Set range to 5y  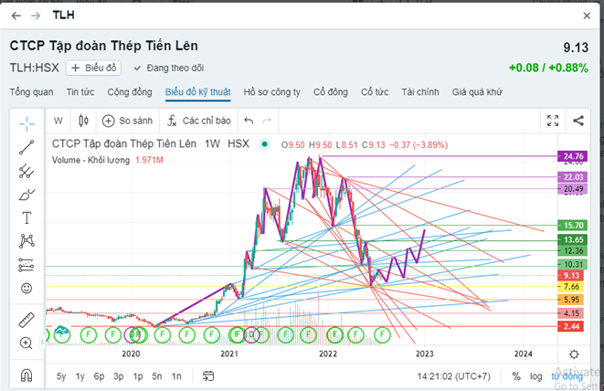click(61, 376)
